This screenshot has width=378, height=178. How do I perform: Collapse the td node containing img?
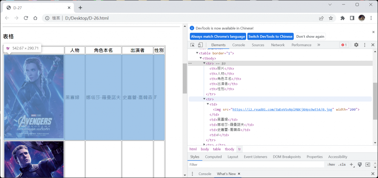[208, 104]
